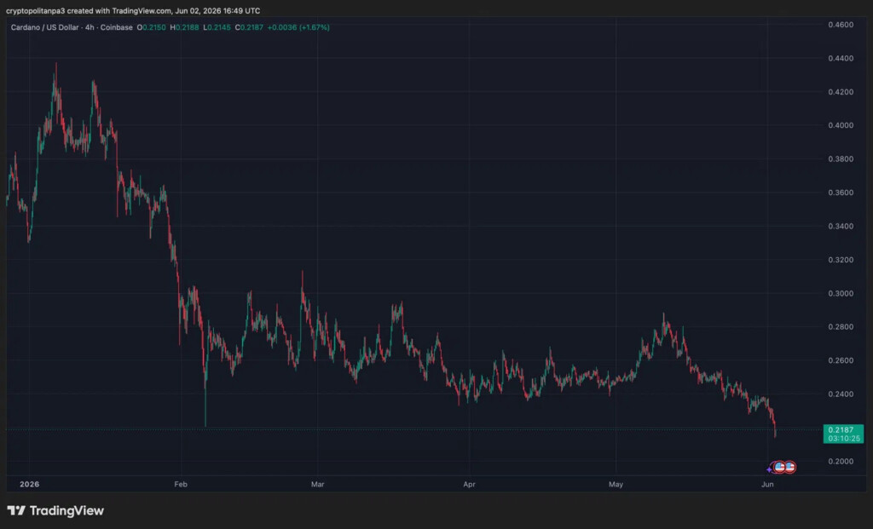Click the Mar label on the time axis

tap(317, 484)
